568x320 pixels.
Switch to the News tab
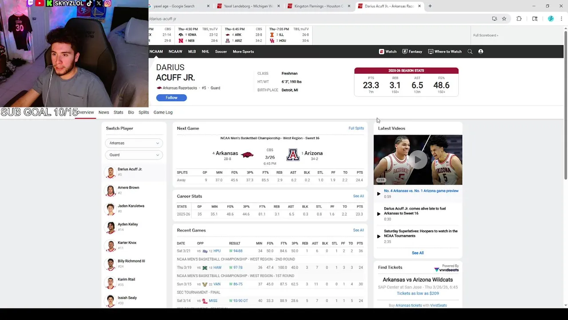tap(103, 112)
